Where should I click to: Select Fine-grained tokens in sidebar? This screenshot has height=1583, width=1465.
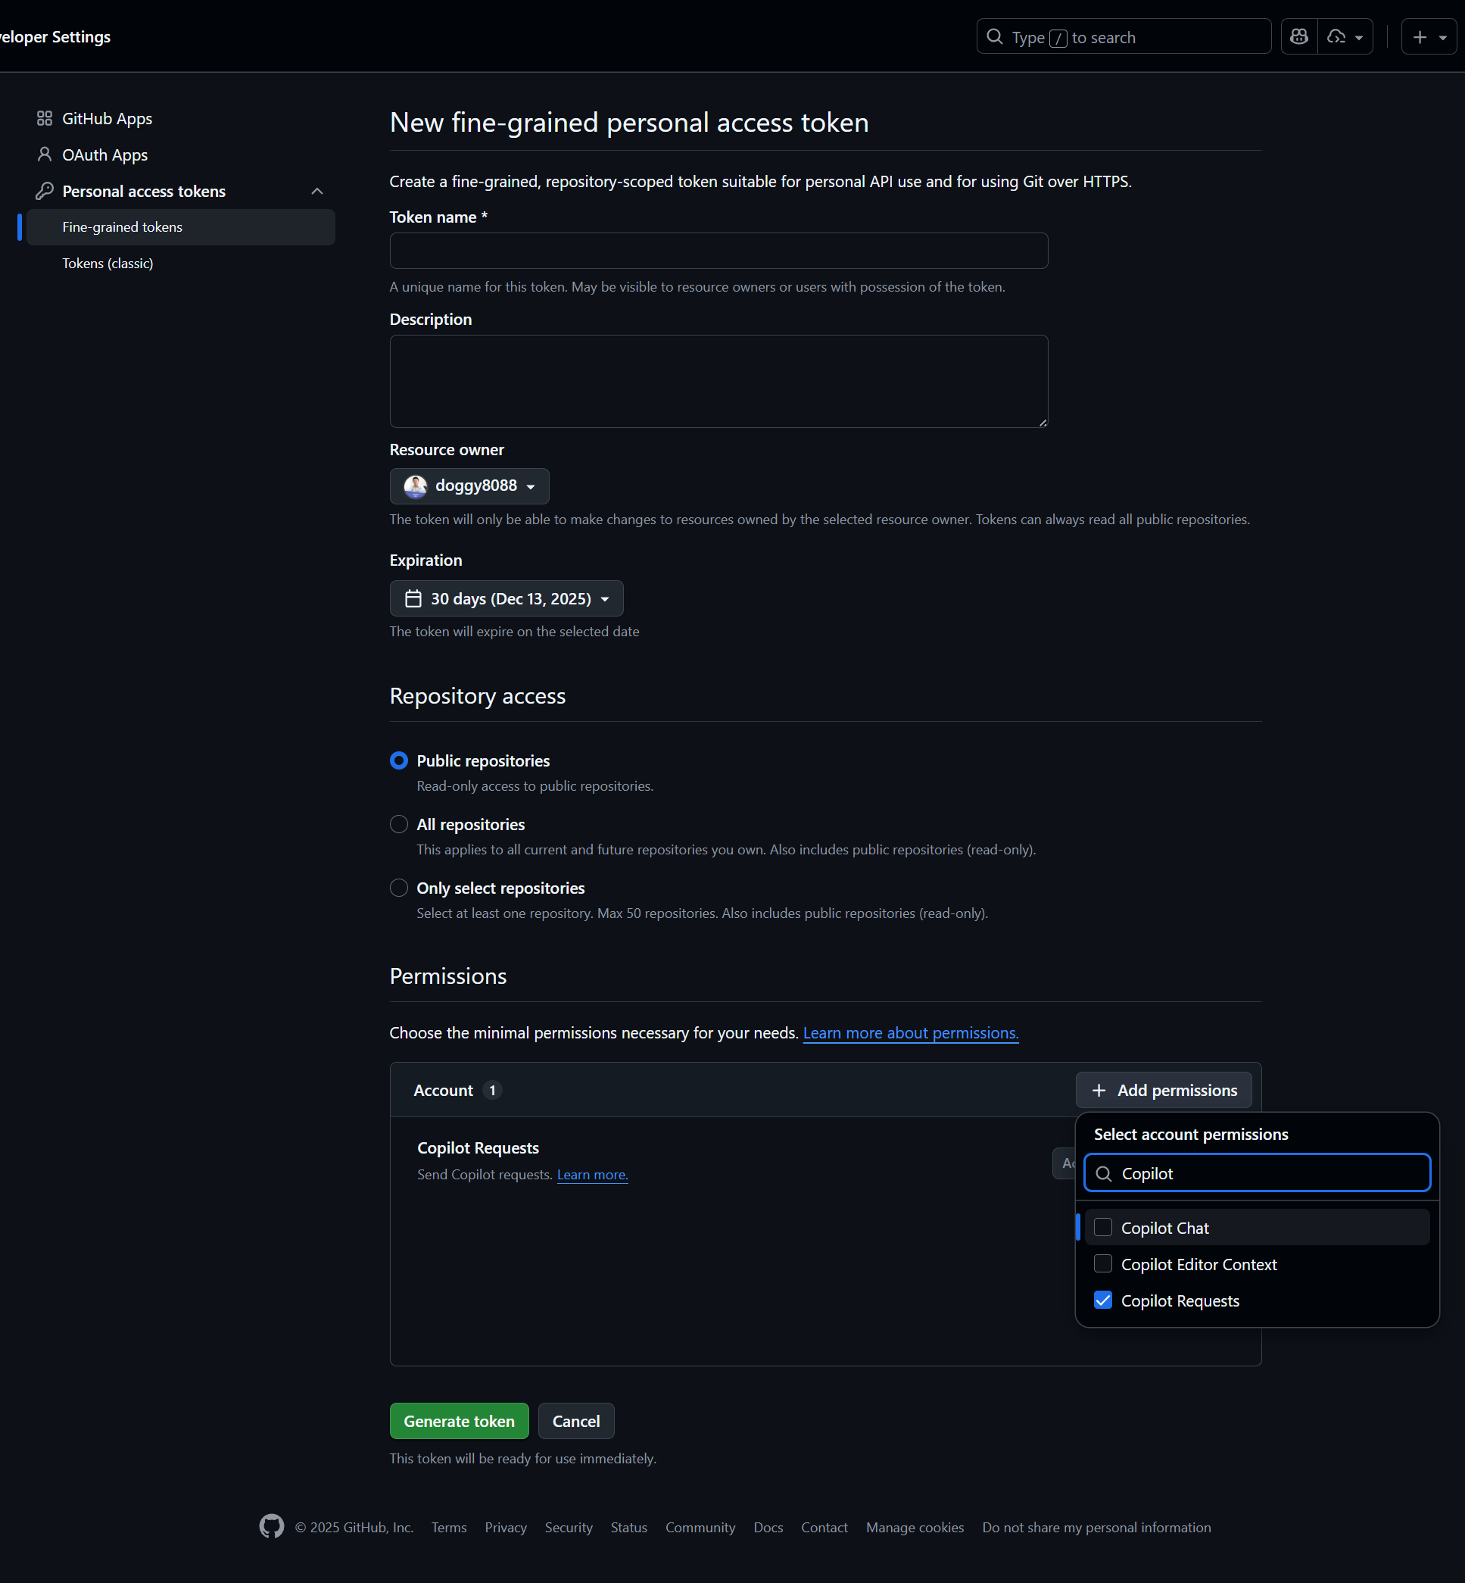pos(121,226)
